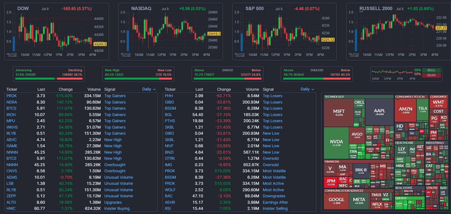451x214 pixels.
Task: Open the Unusual Volume signal in ZEPP row
Action: tap(119, 196)
